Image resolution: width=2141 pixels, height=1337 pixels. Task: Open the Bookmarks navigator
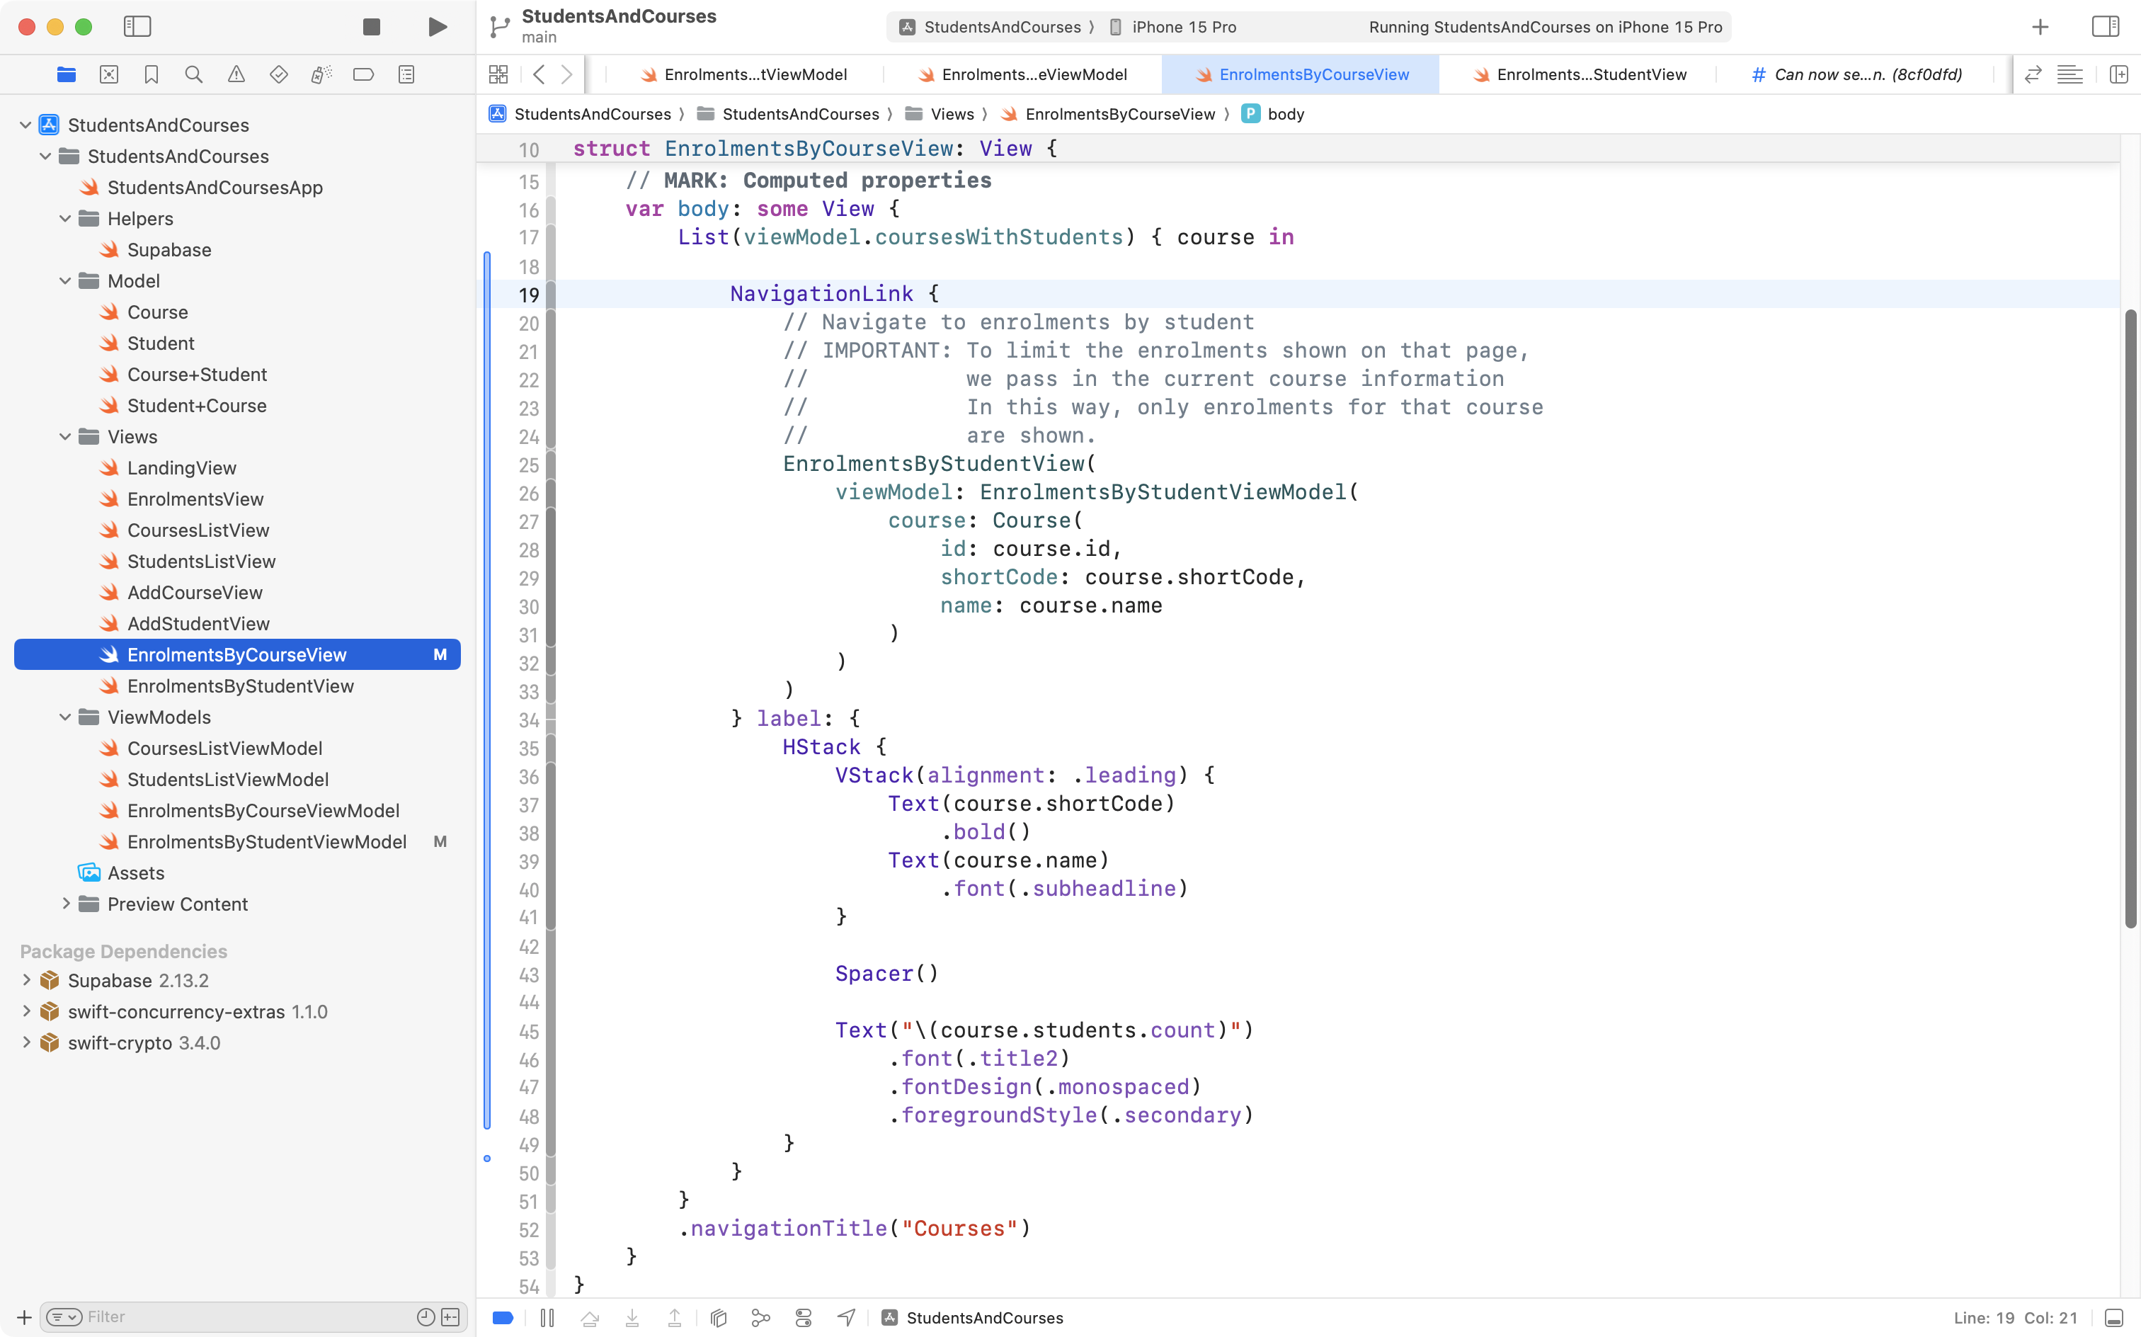152,74
